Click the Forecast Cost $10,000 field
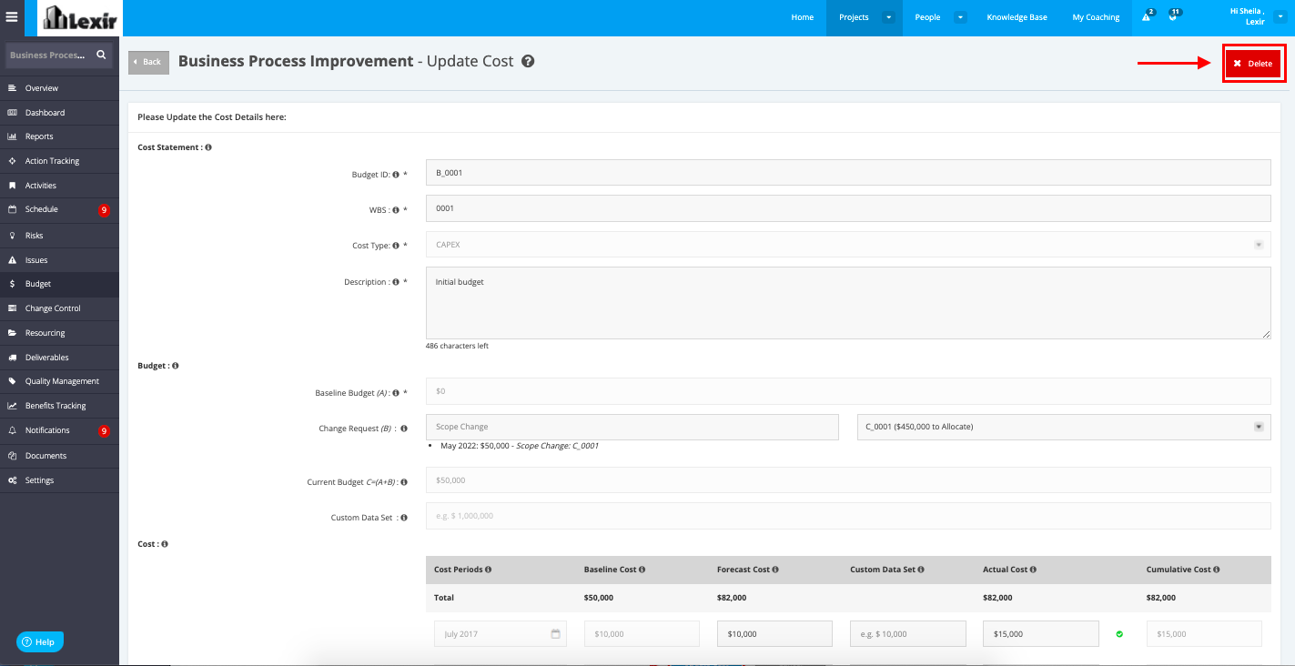The width and height of the screenshot is (1295, 666). pos(774,634)
